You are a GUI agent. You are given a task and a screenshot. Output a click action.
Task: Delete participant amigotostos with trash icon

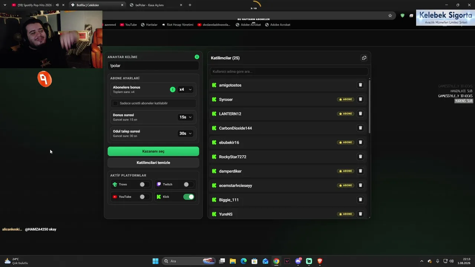360,85
